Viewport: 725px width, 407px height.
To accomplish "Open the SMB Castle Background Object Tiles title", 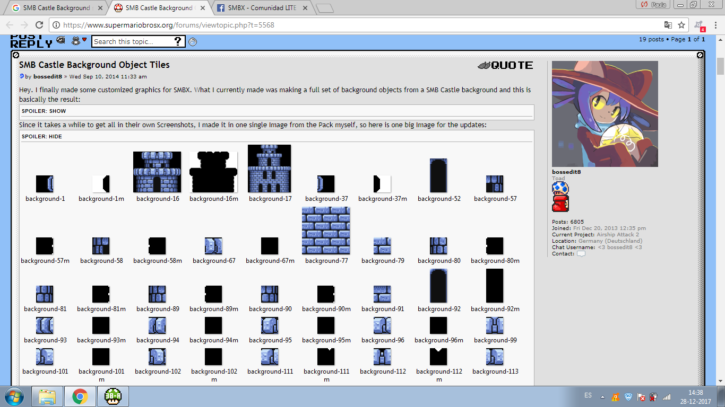I will click(94, 65).
